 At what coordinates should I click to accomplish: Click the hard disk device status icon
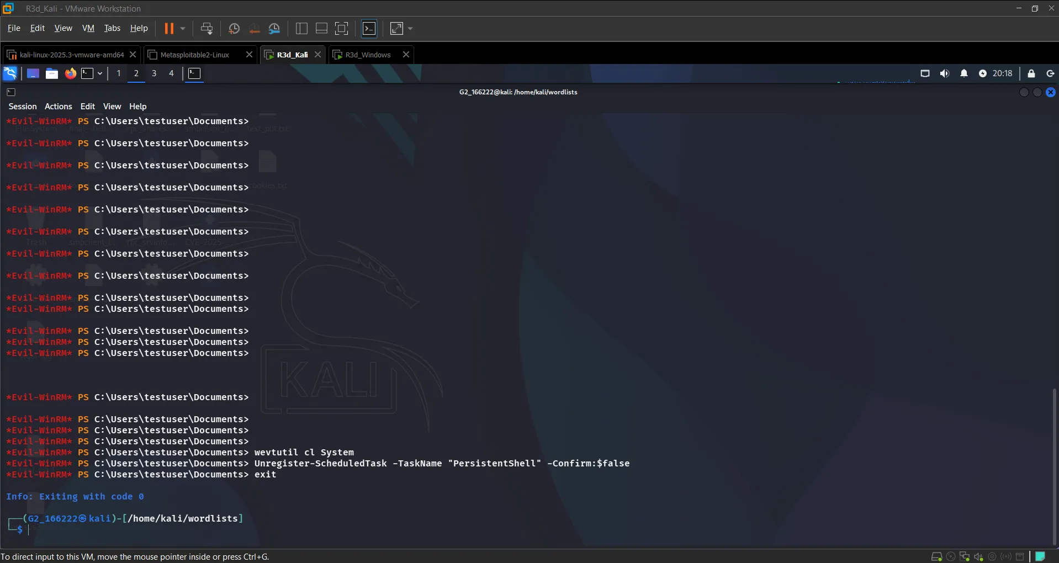click(936, 556)
